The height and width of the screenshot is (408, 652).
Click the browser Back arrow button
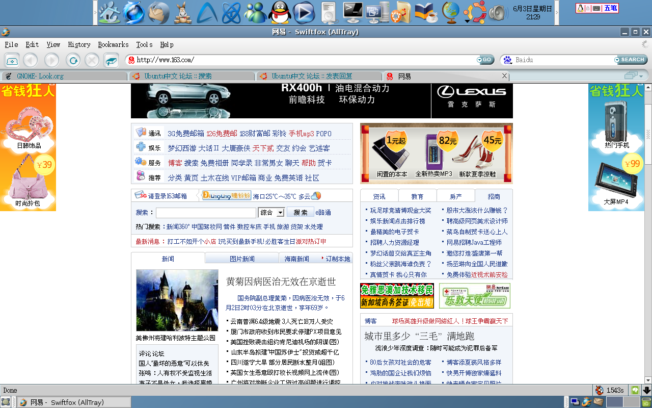pos(31,60)
